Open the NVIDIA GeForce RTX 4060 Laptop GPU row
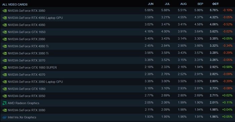The width and height of the screenshot is (235, 122). [x=117, y=18]
